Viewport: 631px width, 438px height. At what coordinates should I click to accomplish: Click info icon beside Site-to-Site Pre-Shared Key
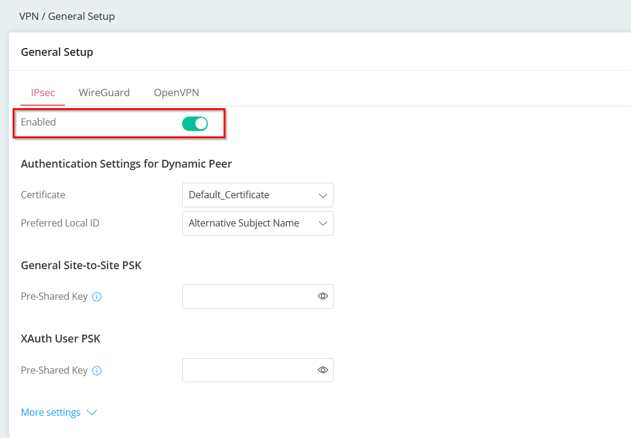(x=97, y=297)
